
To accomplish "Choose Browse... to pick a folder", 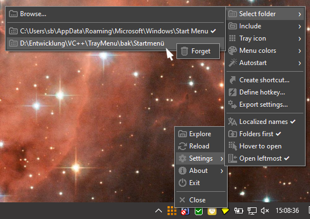I will [115, 14].
